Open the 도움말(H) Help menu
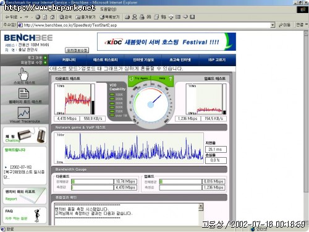The height and width of the screenshot is (232, 309). point(108,9)
